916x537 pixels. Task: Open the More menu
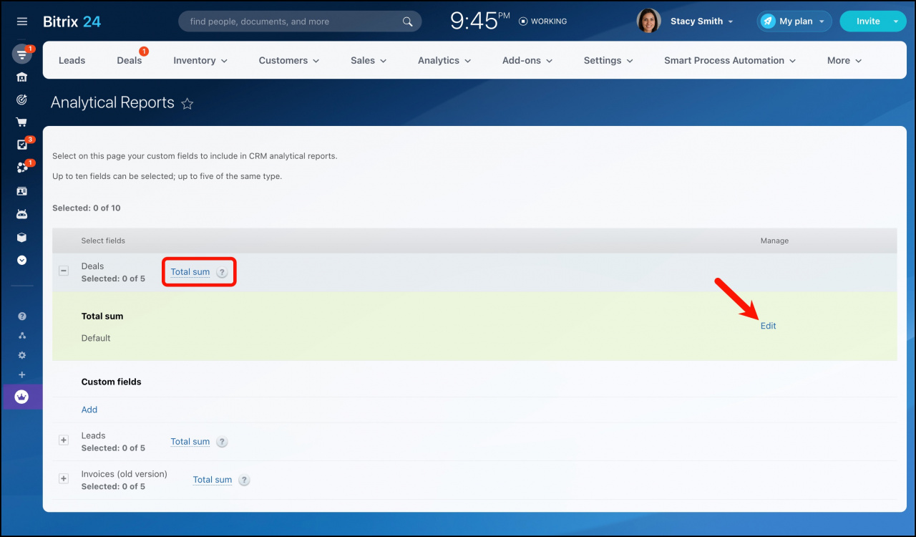click(x=844, y=60)
